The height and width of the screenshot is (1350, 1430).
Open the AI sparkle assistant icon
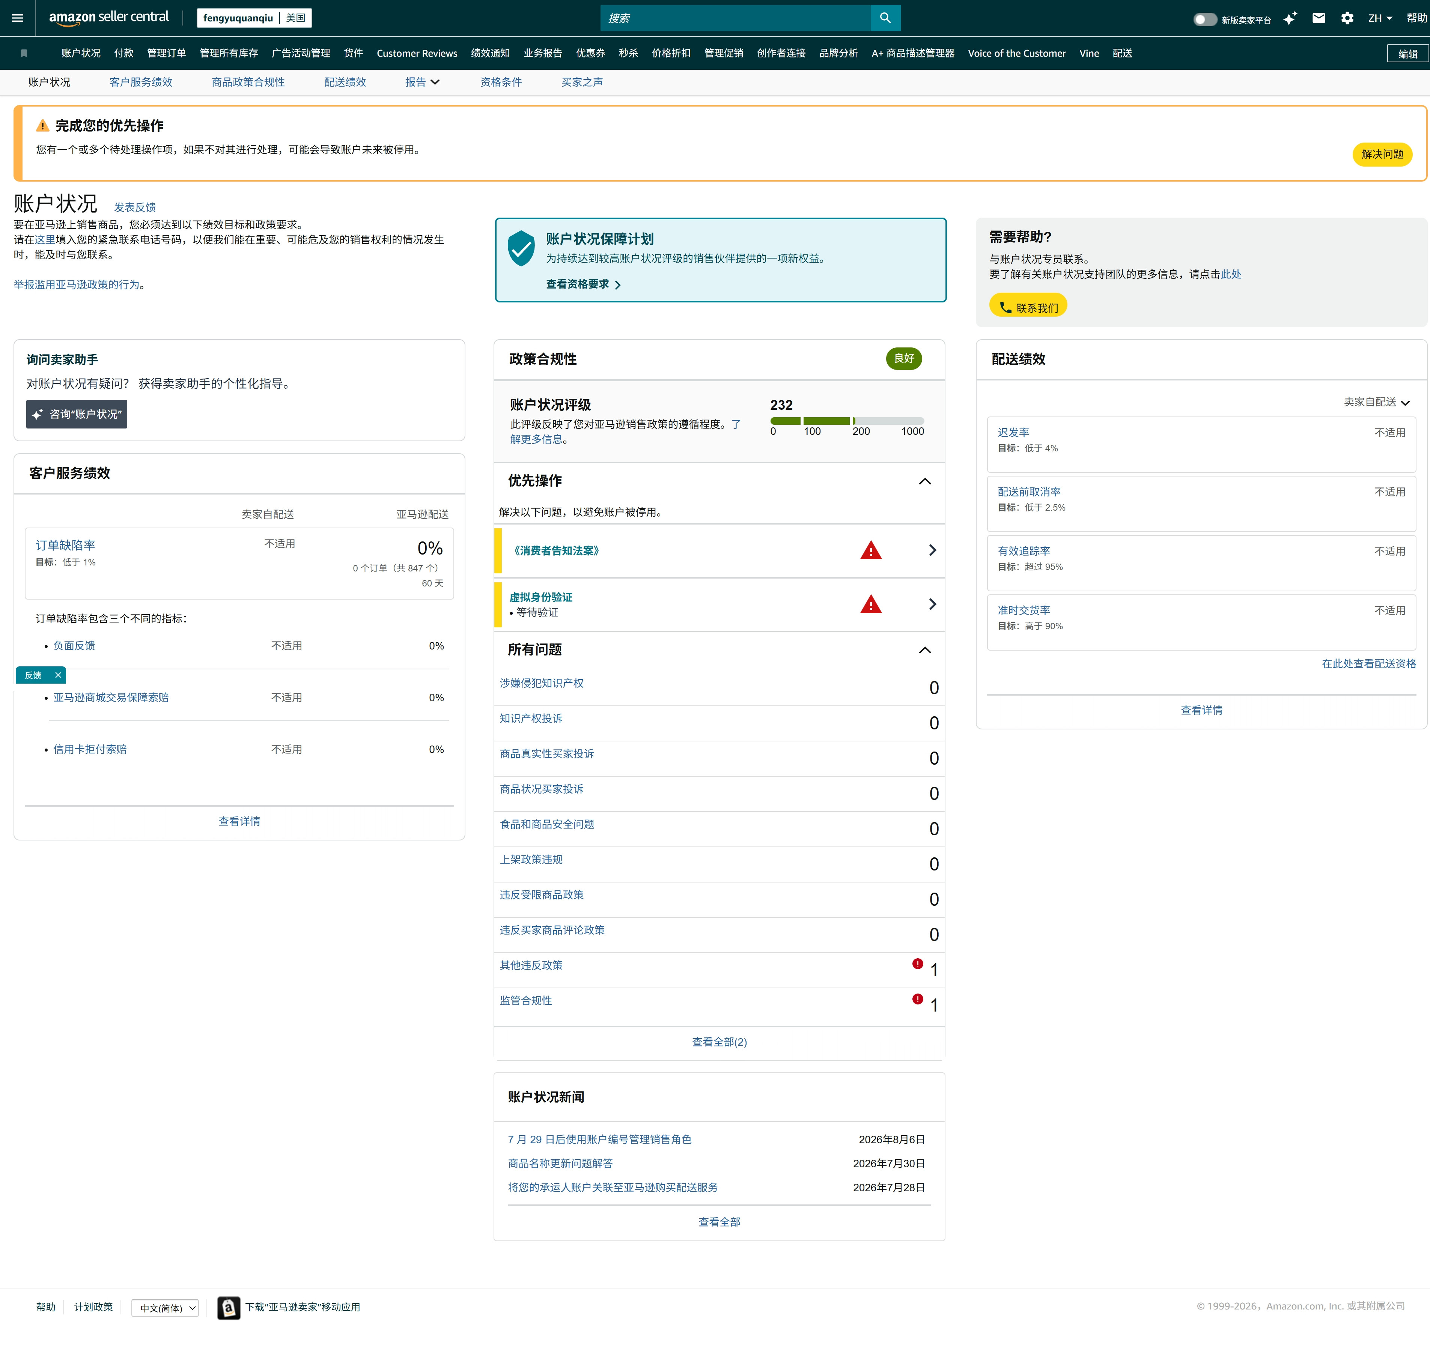[1290, 18]
